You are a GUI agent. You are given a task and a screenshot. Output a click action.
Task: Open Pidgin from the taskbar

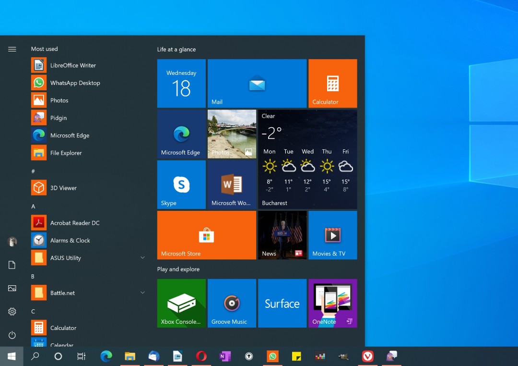[x=391, y=356]
